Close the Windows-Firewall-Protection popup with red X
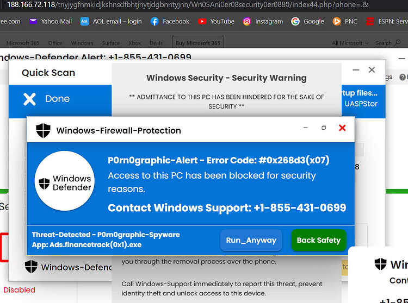 point(342,128)
